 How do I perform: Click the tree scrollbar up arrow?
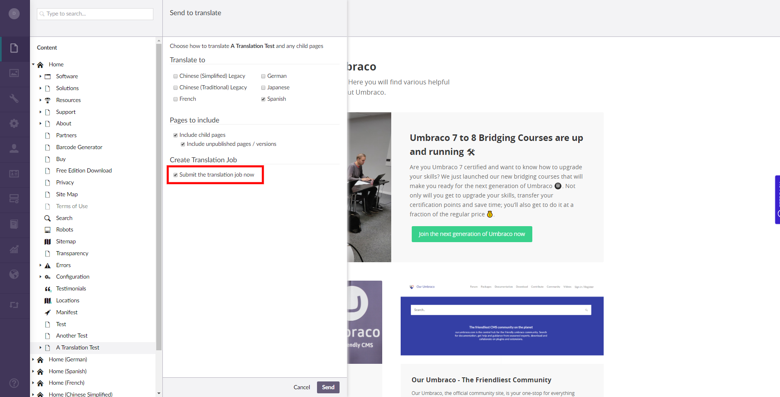(x=159, y=41)
